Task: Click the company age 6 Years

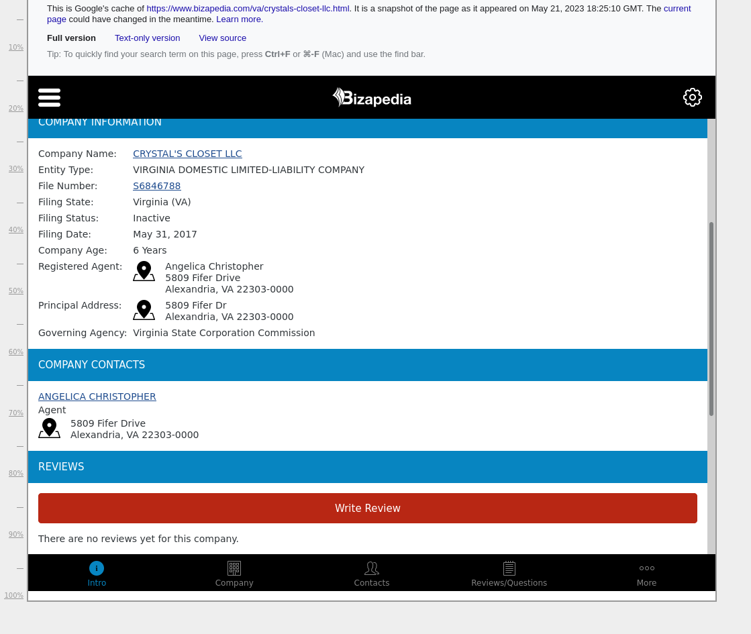Action: click(150, 250)
